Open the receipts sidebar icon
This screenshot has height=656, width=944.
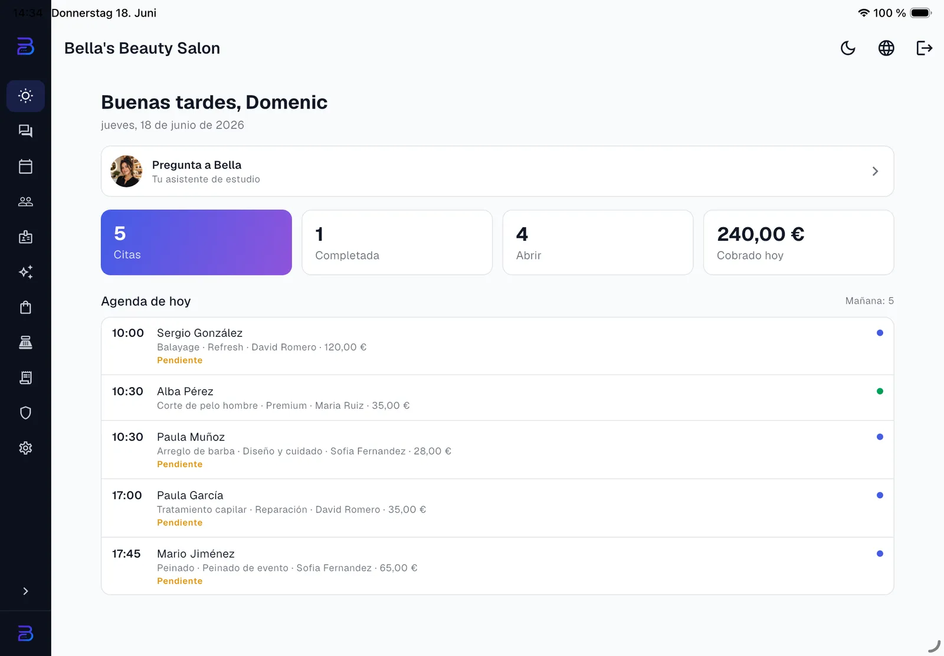click(25, 378)
